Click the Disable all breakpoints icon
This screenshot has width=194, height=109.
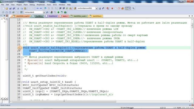119,8
